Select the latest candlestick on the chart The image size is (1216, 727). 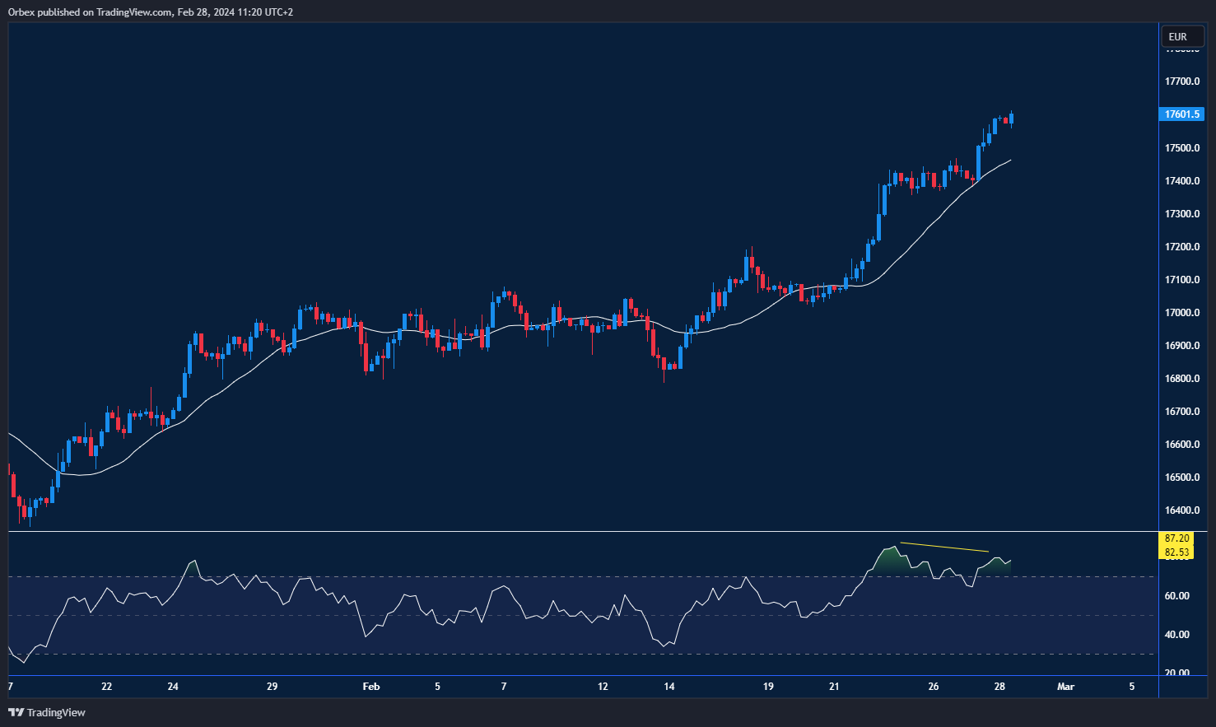1011,119
